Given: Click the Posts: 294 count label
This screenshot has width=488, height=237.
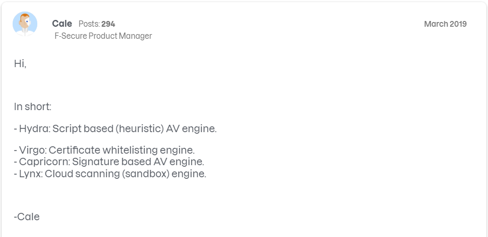Looking at the screenshot, I should click(97, 24).
